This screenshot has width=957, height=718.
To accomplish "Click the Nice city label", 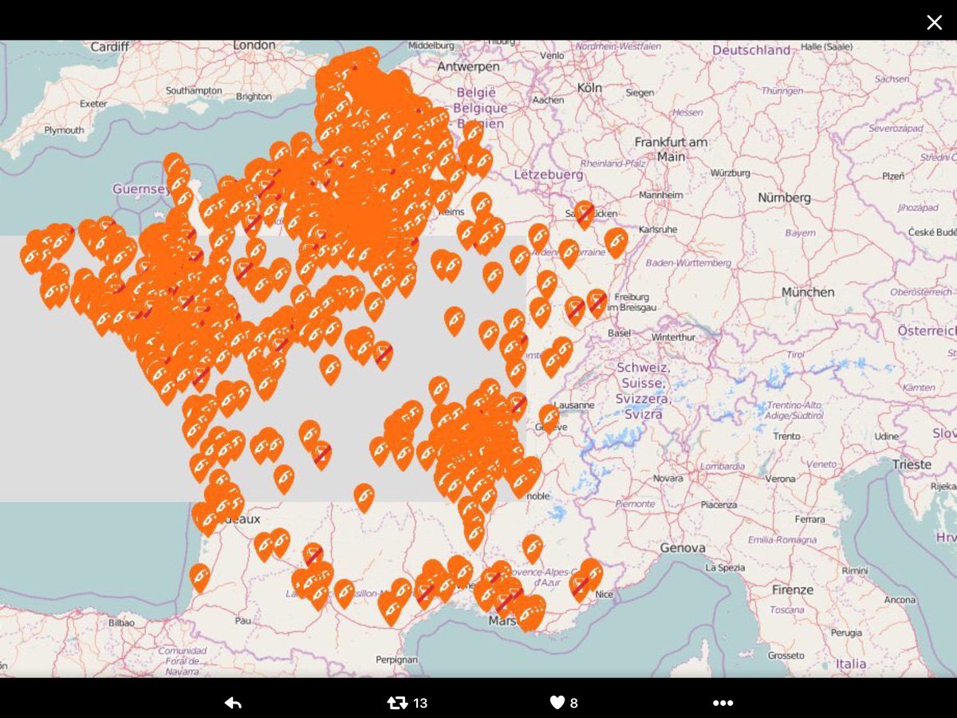I will [605, 594].
